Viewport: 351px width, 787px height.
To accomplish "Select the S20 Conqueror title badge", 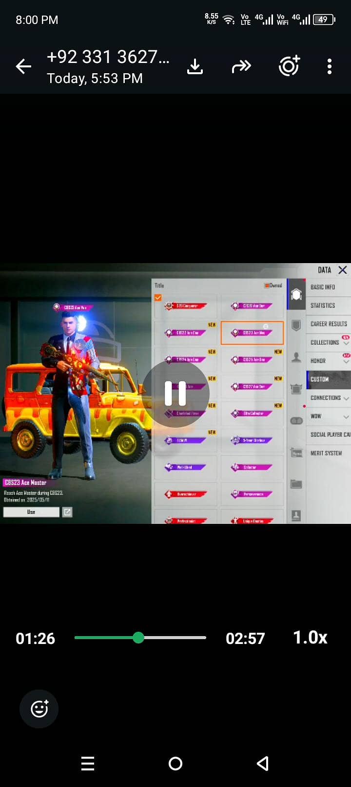I will pos(185,306).
